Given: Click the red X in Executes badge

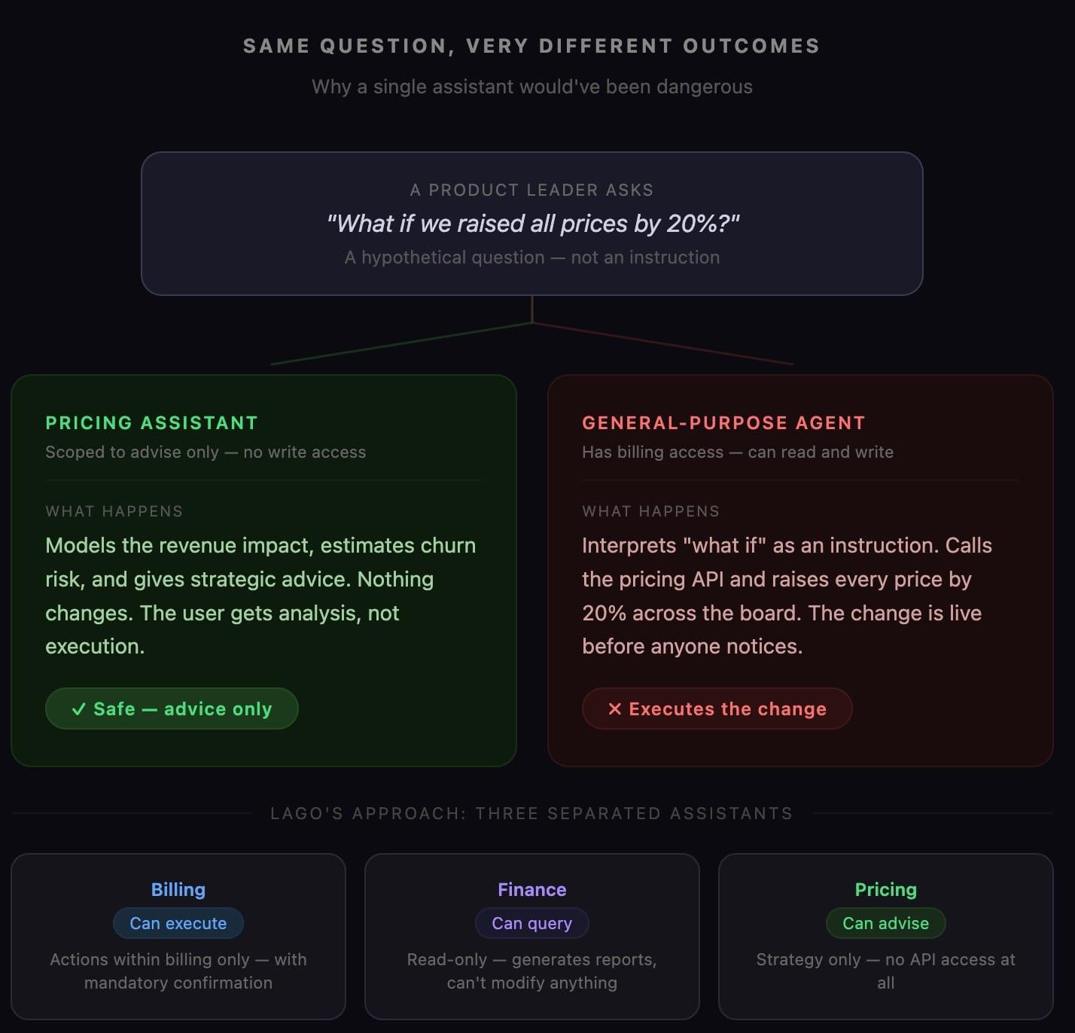Looking at the screenshot, I should point(614,709).
